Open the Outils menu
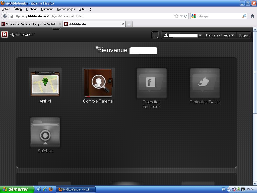257x193 pixels. pyautogui.click(x=82, y=9)
